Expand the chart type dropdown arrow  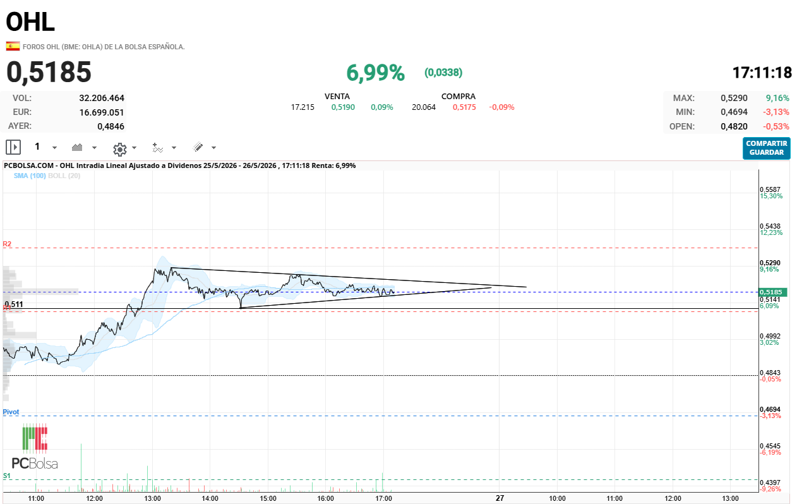point(95,148)
